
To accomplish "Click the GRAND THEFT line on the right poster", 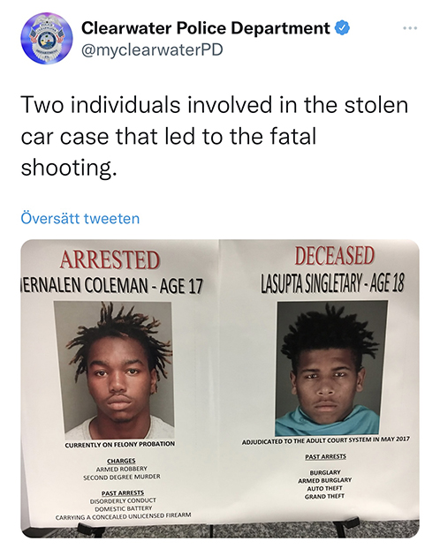I will (324, 496).
